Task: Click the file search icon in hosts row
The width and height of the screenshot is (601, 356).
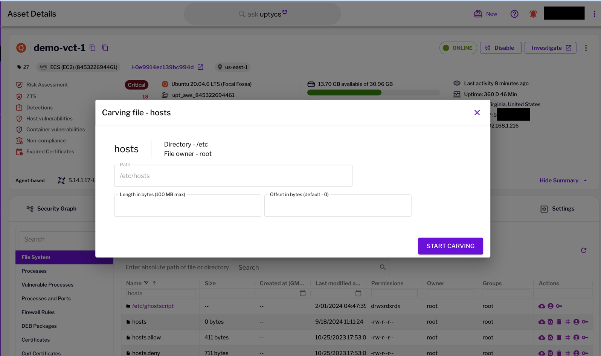Action: click(550, 322)
